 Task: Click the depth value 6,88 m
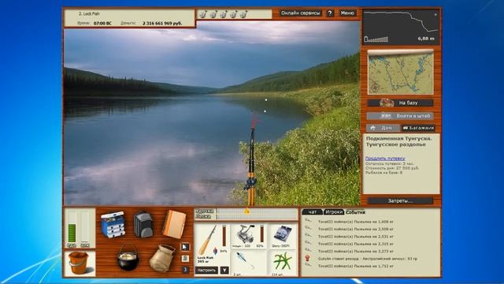(426, 39)
